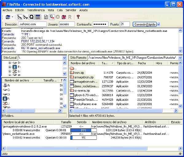Open the Site Manager dropdown arrow
184x157 pixels.
(x=12, y=17)
